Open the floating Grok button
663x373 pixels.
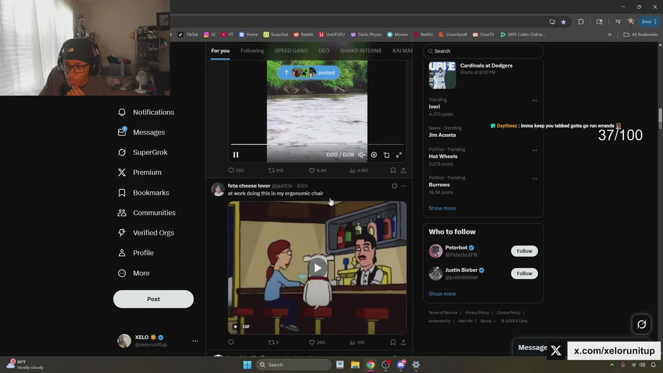(x=641, y=324)
